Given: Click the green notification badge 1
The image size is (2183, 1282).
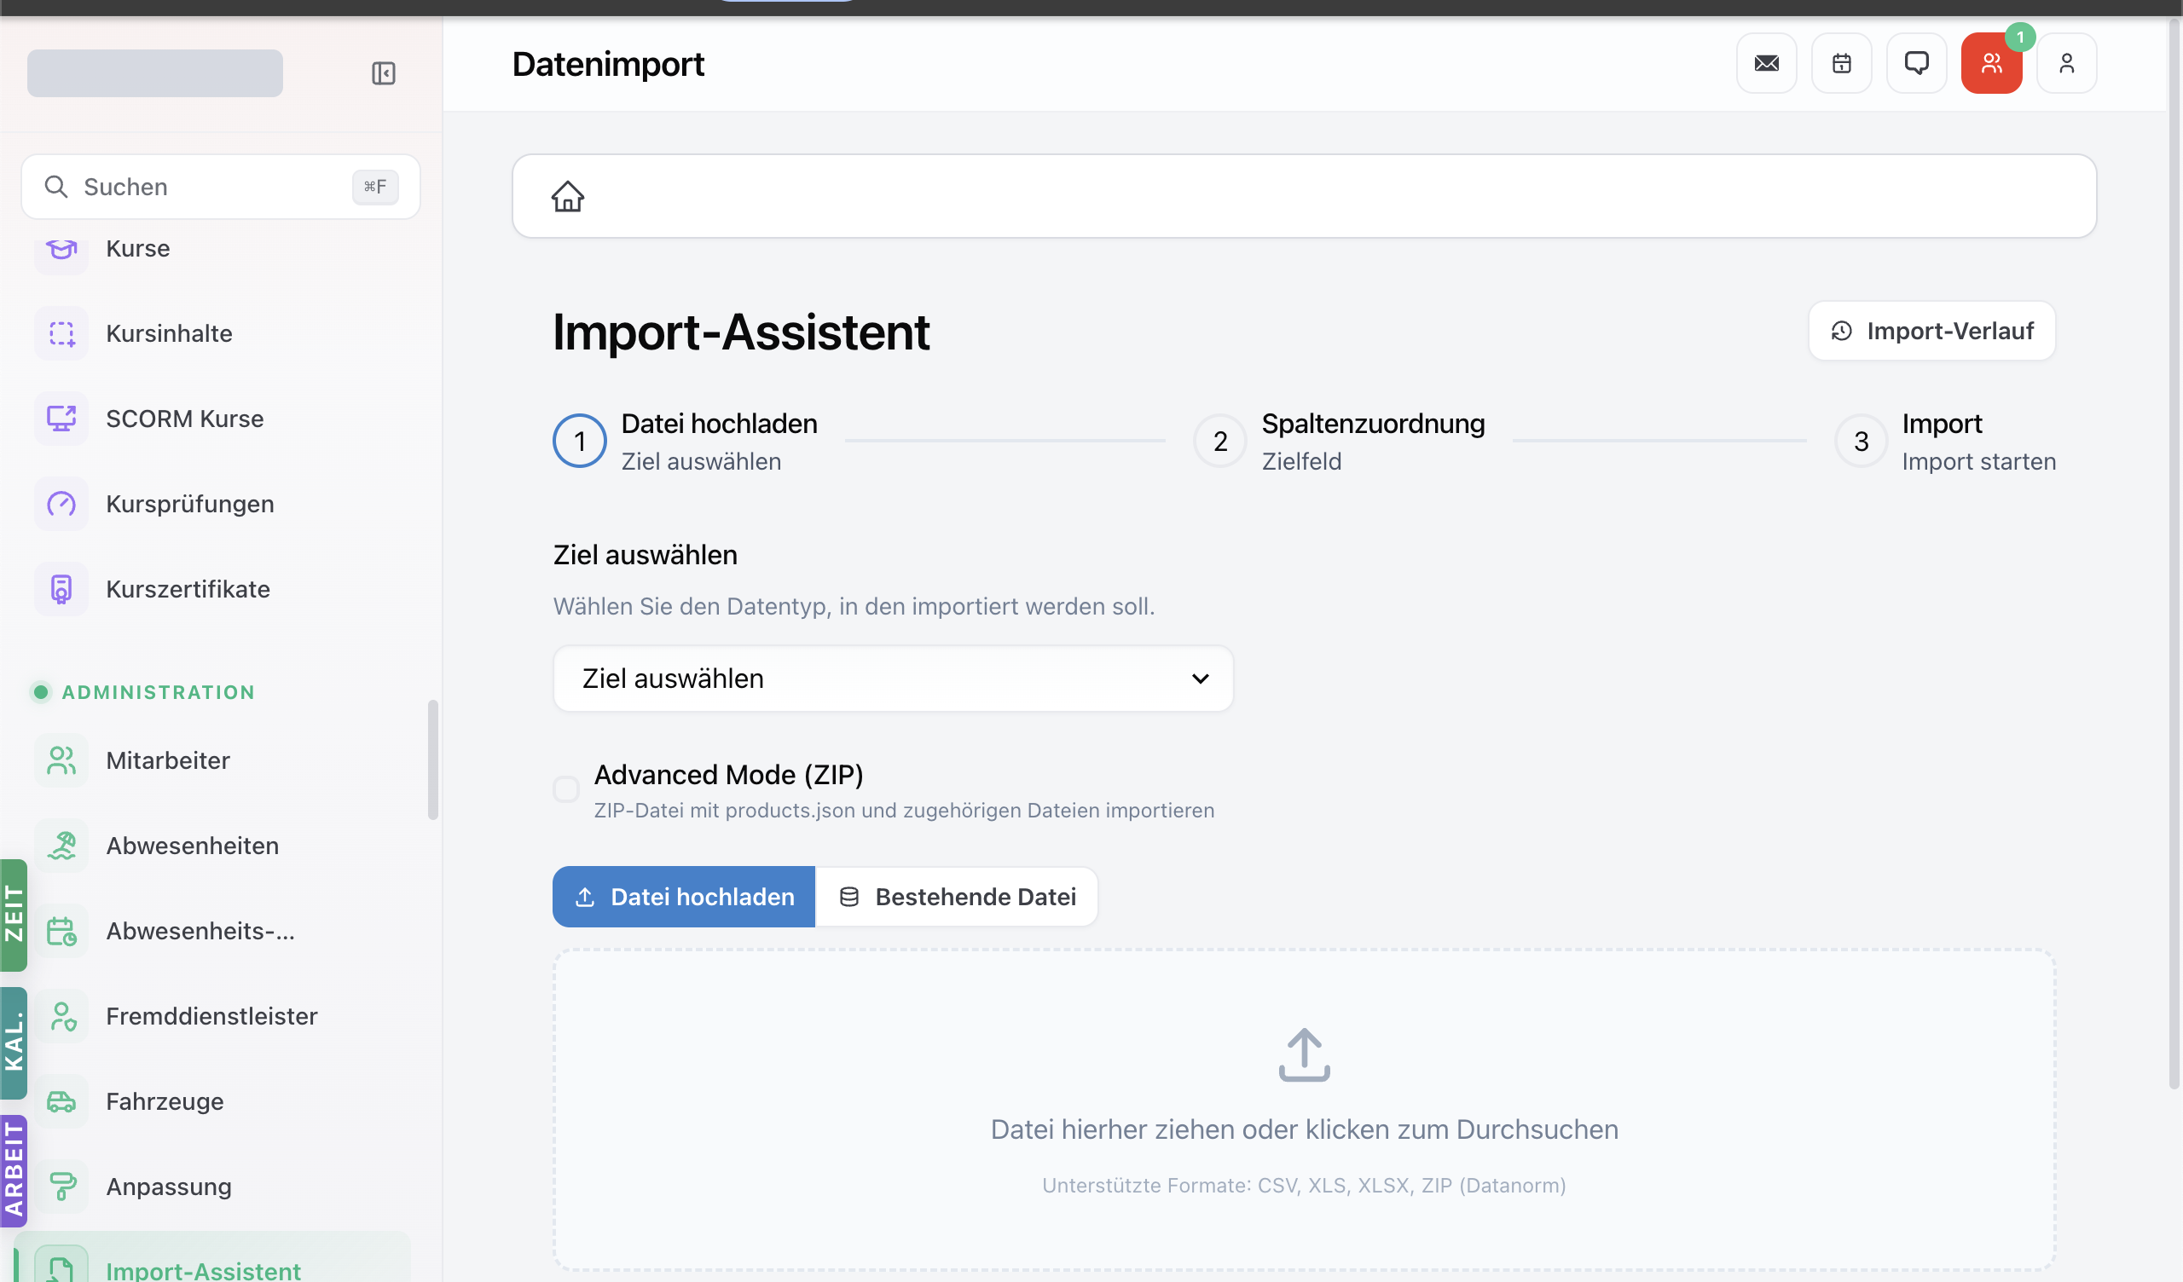Looking at the screenshot, I should coord(2020,38).
